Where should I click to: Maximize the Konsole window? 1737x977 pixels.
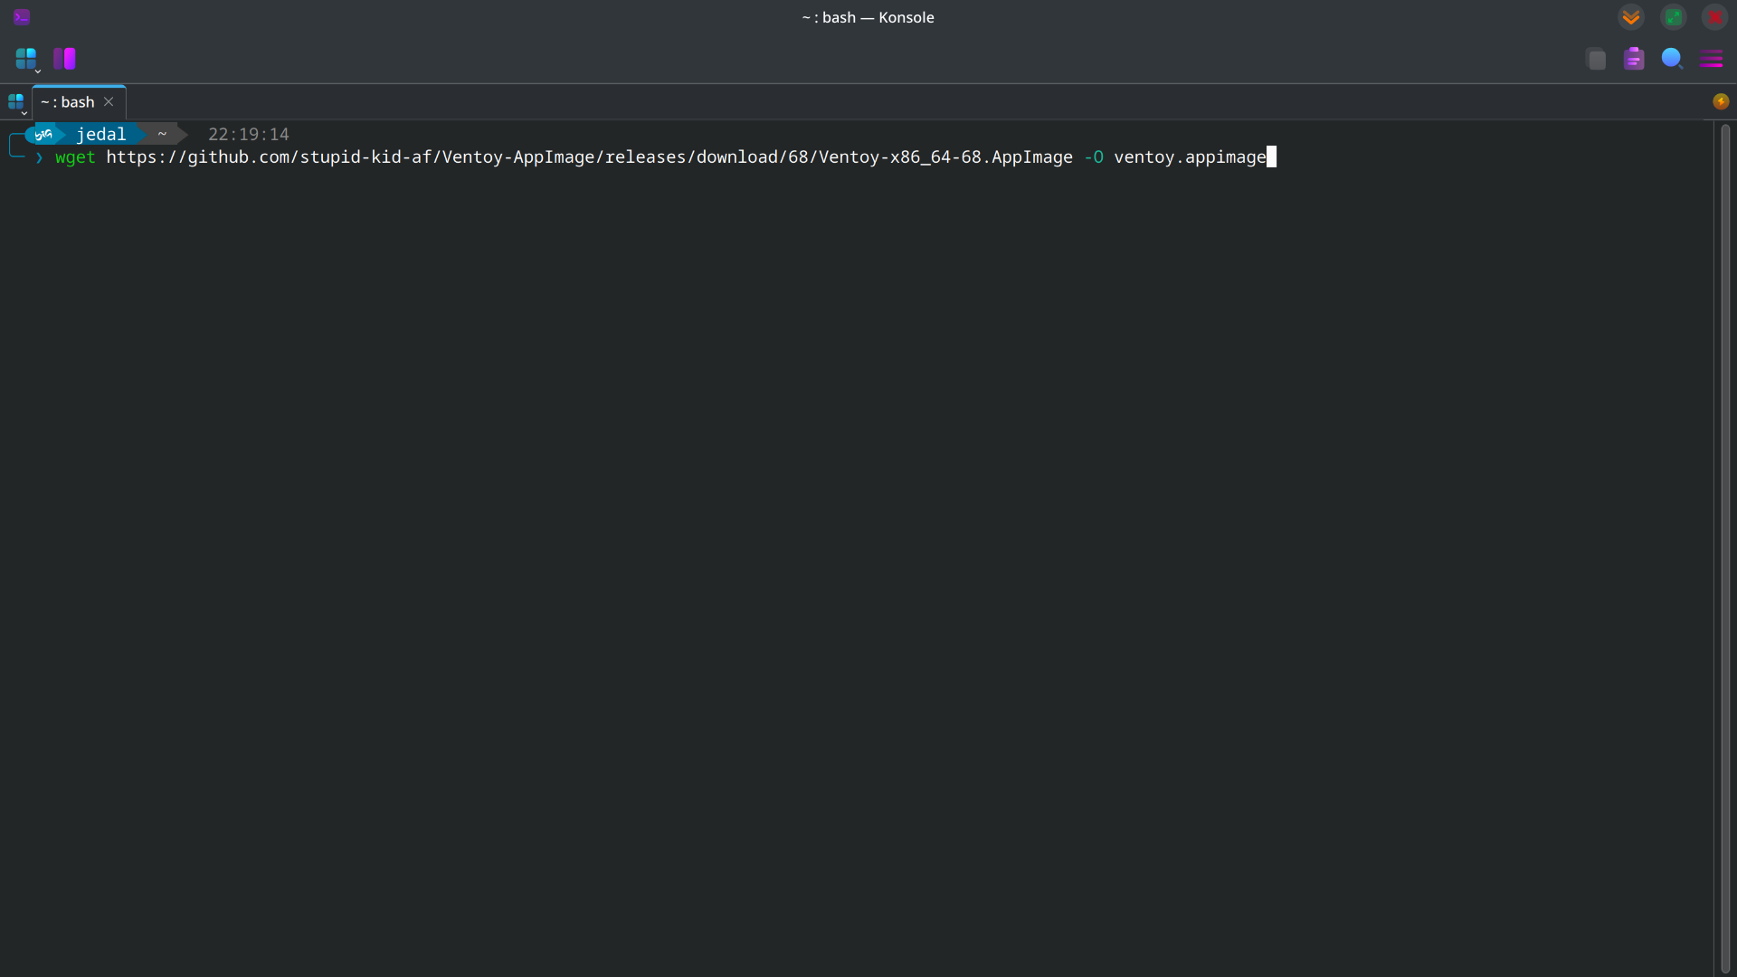coord(1674,17)
